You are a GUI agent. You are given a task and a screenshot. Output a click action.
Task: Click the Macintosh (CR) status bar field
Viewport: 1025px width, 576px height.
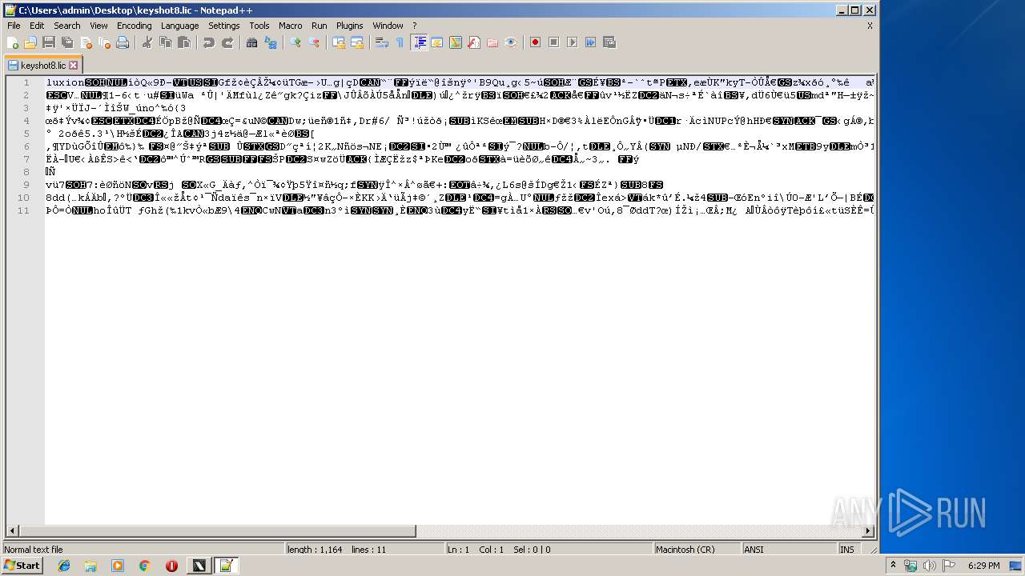[696, 550]
